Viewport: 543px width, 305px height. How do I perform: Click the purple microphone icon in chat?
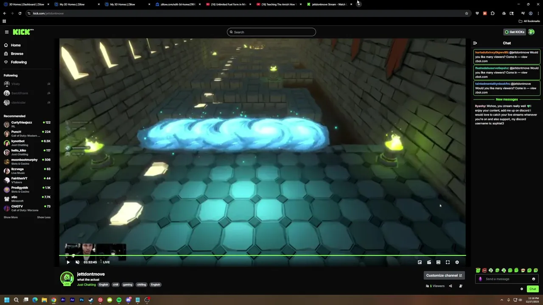pyautogui.click(x=480, y=279)
